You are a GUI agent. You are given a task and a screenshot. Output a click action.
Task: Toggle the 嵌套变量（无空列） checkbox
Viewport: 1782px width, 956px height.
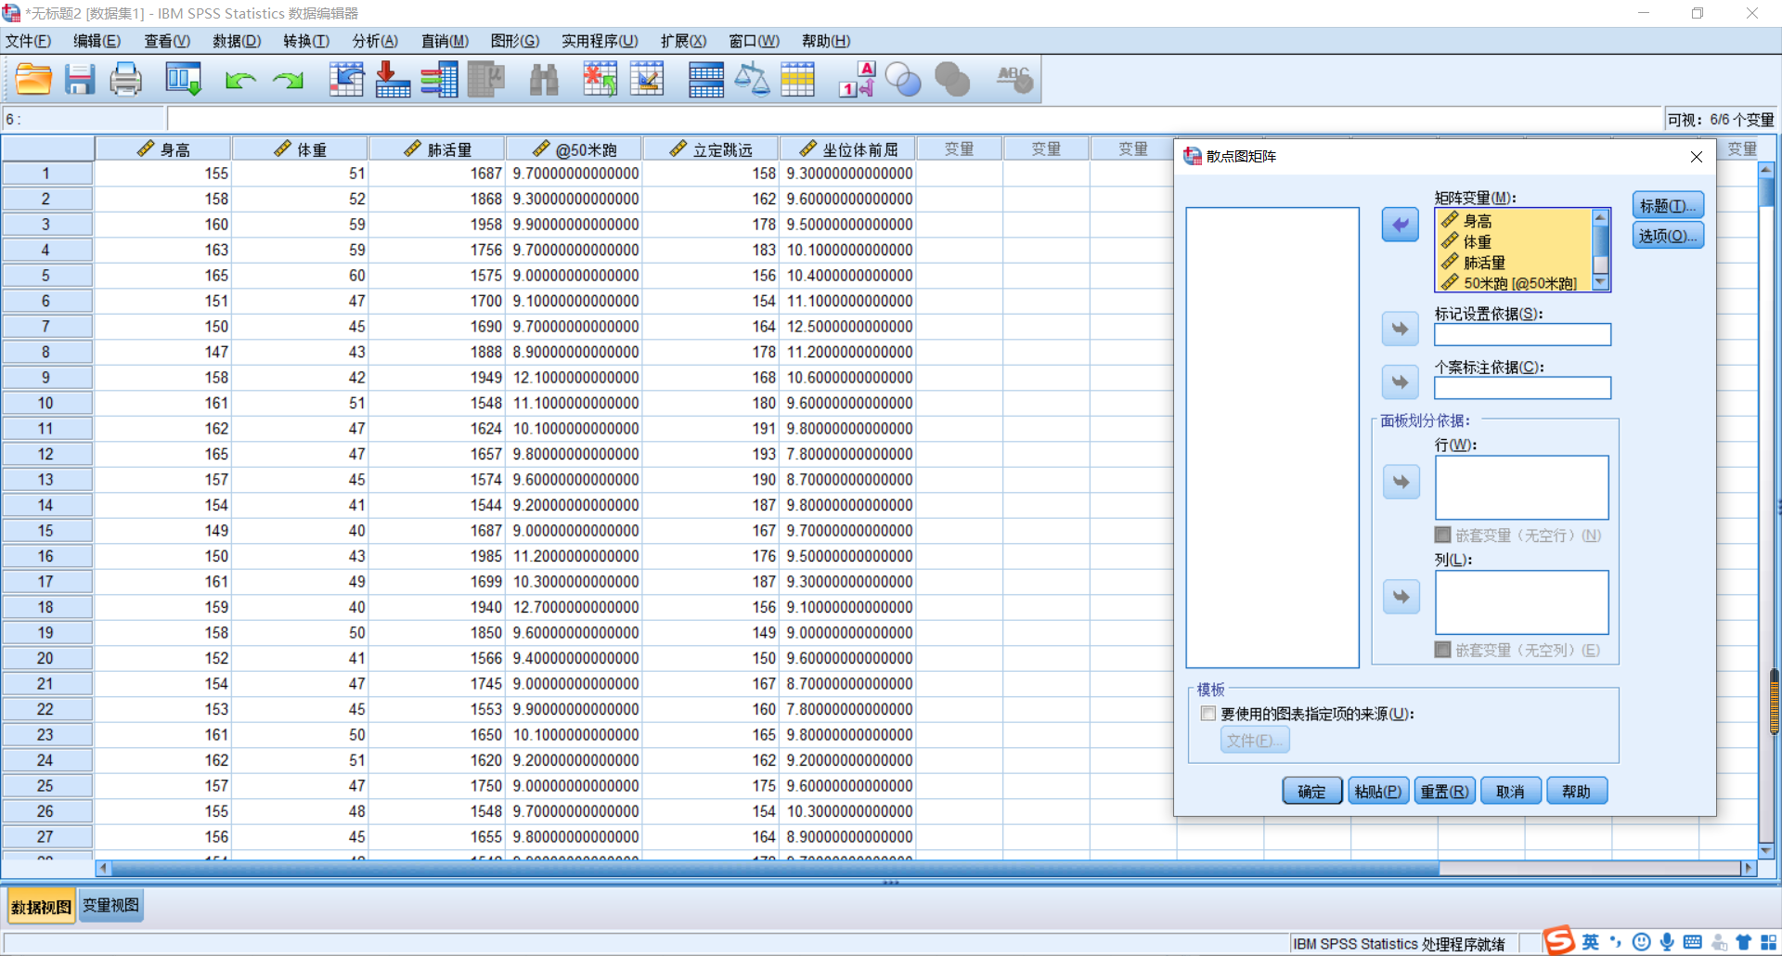1442,650
